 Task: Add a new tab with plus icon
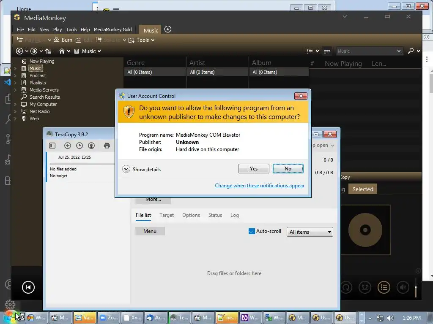tap(167, 29)
